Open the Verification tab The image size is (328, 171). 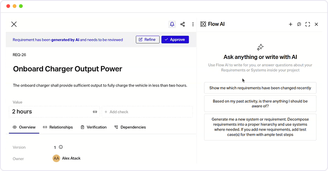94,127
